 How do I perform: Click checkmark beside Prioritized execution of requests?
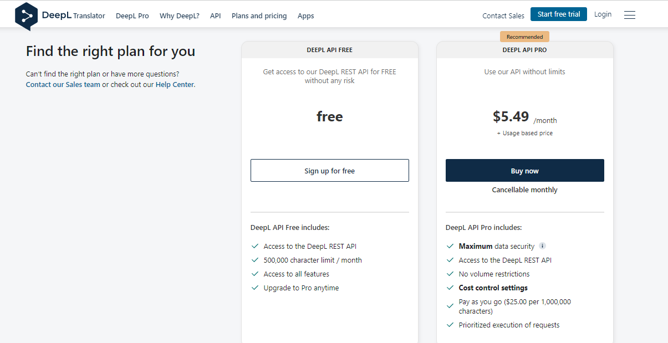(450, 325)
